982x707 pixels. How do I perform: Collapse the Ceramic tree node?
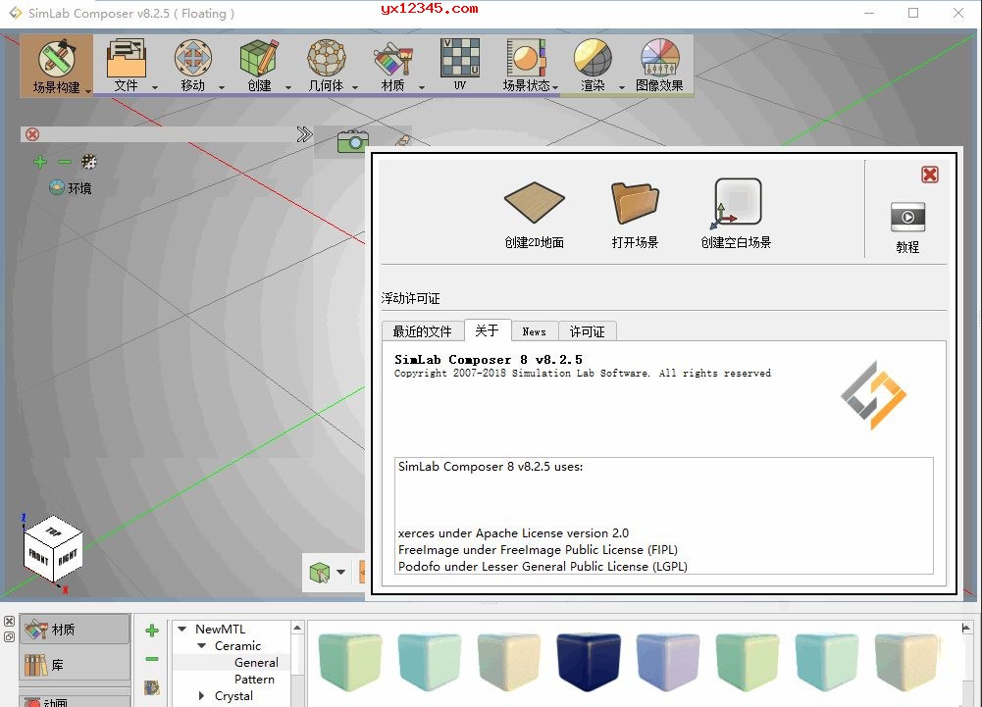(x=202, y=645)
